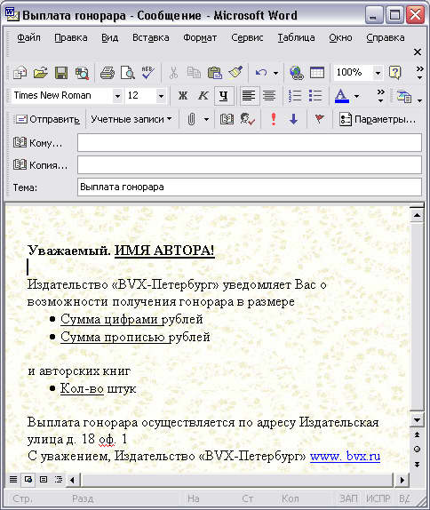Screen dimensions: 430x510
Task: Switch to Web layout view button
Action: [x=28, y=480]
